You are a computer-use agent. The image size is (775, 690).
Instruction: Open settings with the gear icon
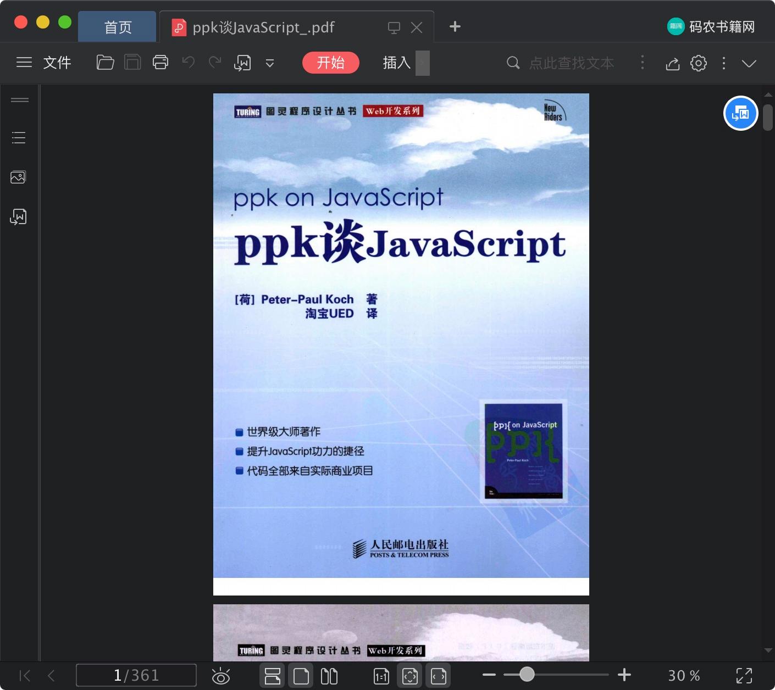(x=699, y=63)
